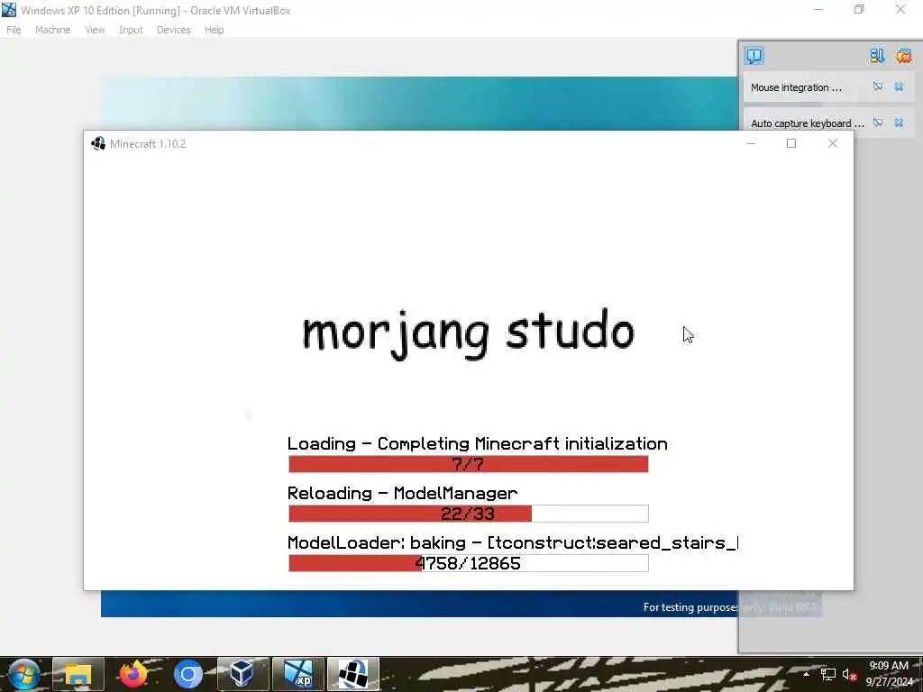Click the VirtualBox title bar icon
The width and height of the screenshot is (923, 692).
coord(9,10)
